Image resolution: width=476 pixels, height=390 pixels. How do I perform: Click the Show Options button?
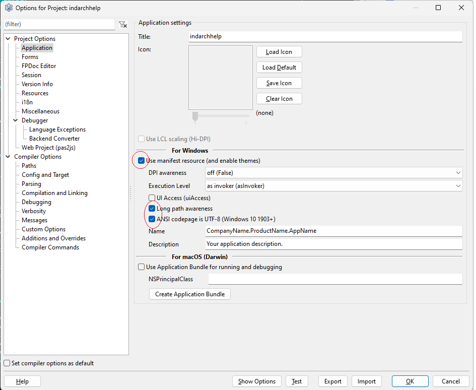click(257, 381)
